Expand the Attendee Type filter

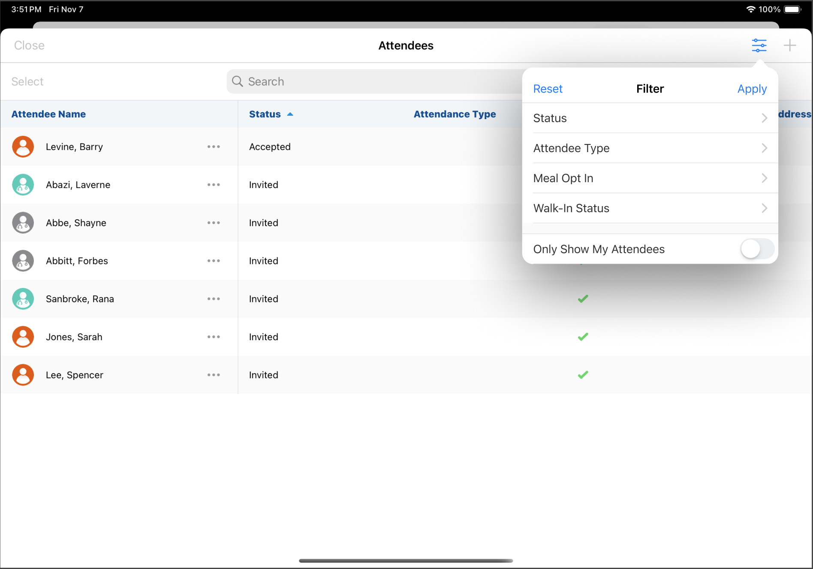650,148
